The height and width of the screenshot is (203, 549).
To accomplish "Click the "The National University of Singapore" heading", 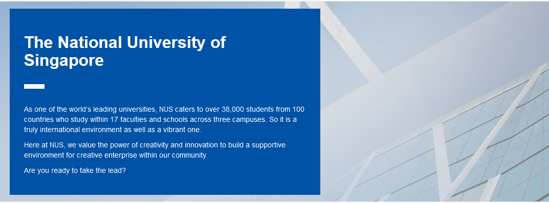I will click(x=125, y=52).
